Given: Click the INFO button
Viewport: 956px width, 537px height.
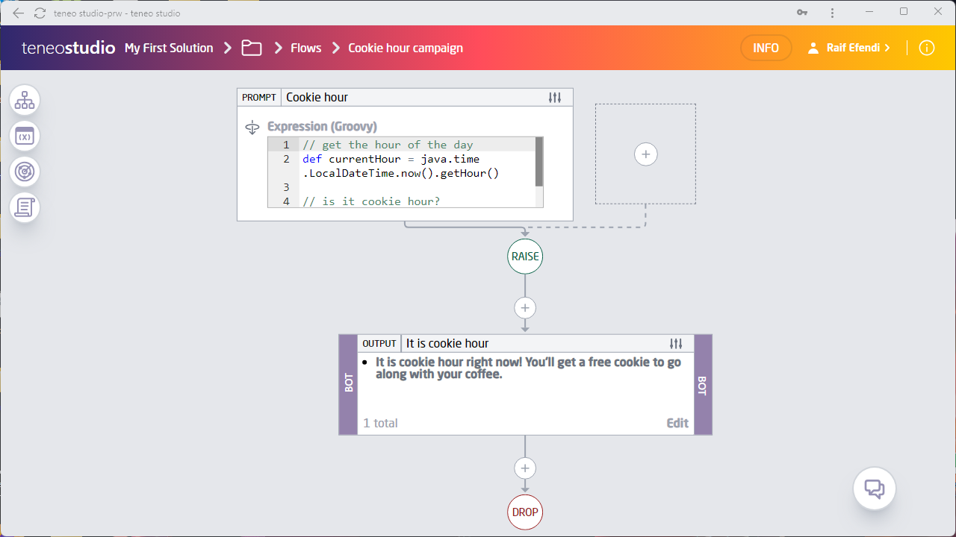Looking at the screenshot, I should coord(766,47).
